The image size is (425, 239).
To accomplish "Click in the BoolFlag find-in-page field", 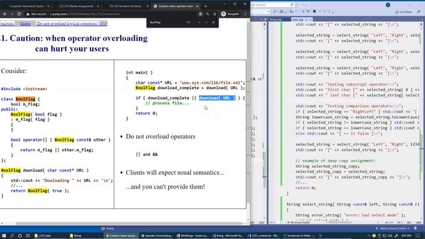I will click(165, 23).
